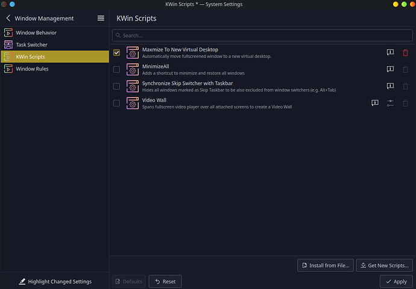Uncheck Maxmize To New Virtual Desktop script

[x=116, y=53]
